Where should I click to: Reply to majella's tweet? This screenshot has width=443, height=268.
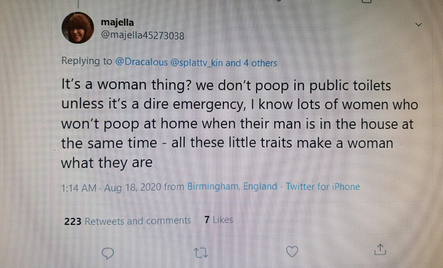tap(109, 252)
